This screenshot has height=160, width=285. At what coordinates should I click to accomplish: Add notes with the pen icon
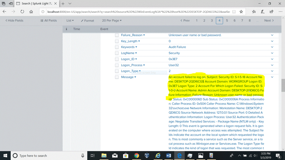[263, 12]
